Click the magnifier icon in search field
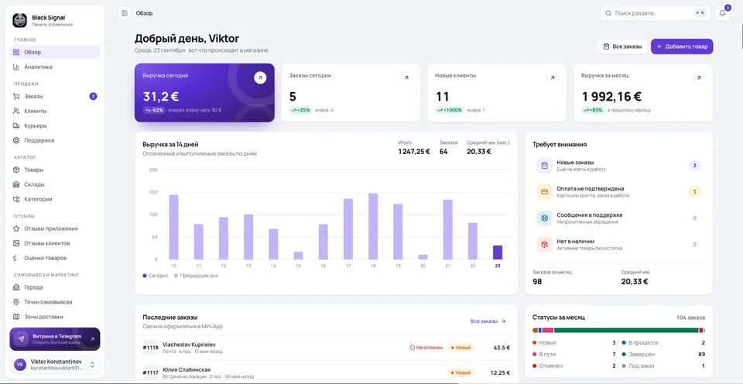This screenshot has width=743, height=384. (x=608, y=13)
